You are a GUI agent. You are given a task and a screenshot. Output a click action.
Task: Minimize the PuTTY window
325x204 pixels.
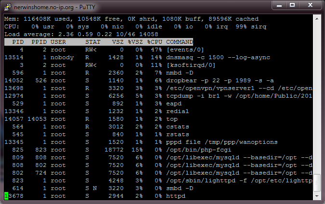280,5
